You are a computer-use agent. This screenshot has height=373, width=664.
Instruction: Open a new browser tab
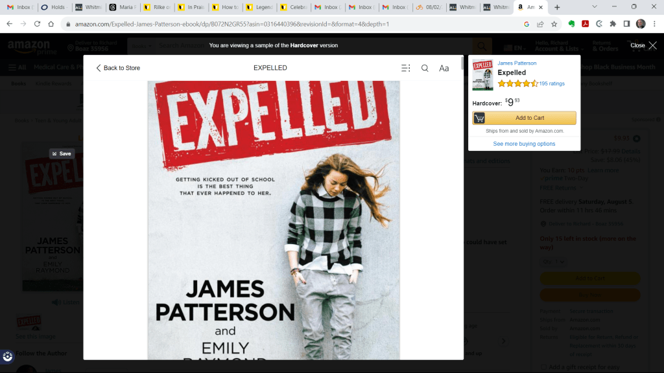(x=557, y=7)
